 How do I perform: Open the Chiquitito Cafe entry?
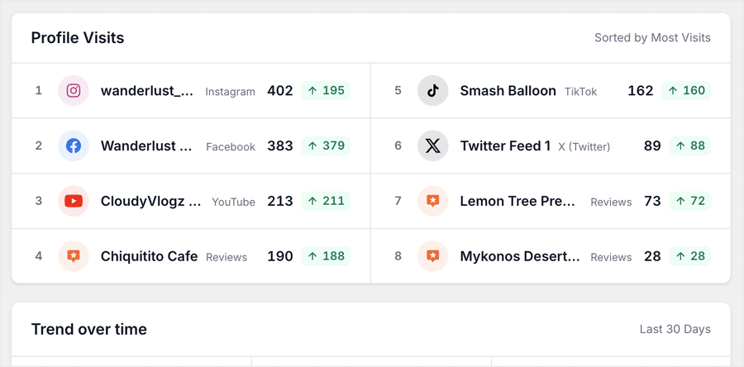click(149, 256)
